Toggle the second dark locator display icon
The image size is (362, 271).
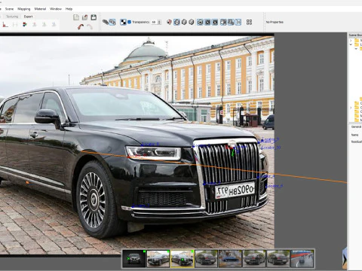pos(215,22)
